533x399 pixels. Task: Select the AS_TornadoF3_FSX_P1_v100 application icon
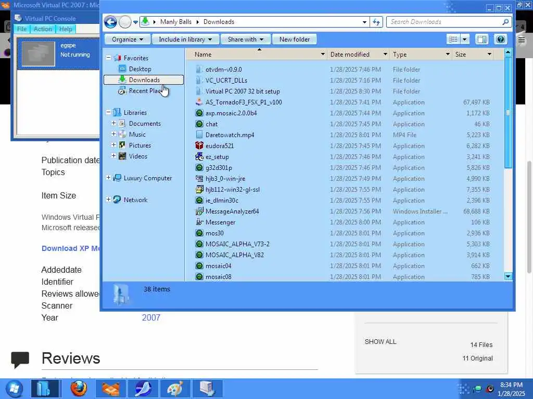point(199,102)
